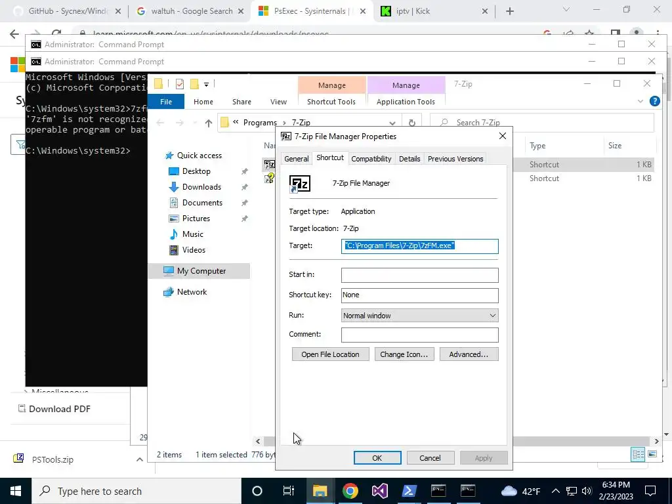Viewport: 672px width, 504px height.
Task: Open the Application Tools ribbon tab
Action: tap(406, 102)
